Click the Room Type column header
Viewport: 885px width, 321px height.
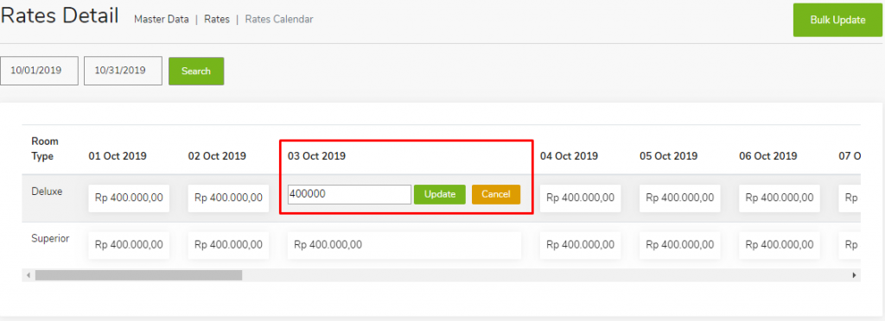click(45, 148)
